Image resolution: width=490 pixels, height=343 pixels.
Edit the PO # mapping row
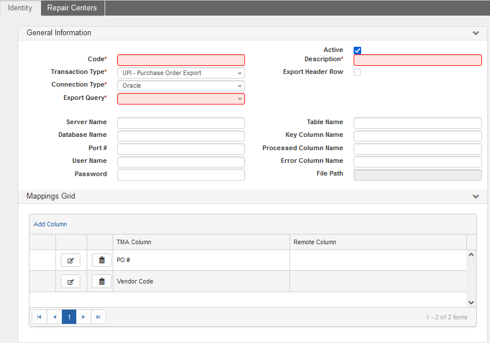pos(70,260)
